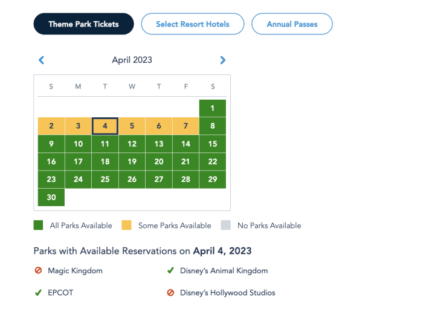Select date 21 in April calendar

tap(186, 161)
